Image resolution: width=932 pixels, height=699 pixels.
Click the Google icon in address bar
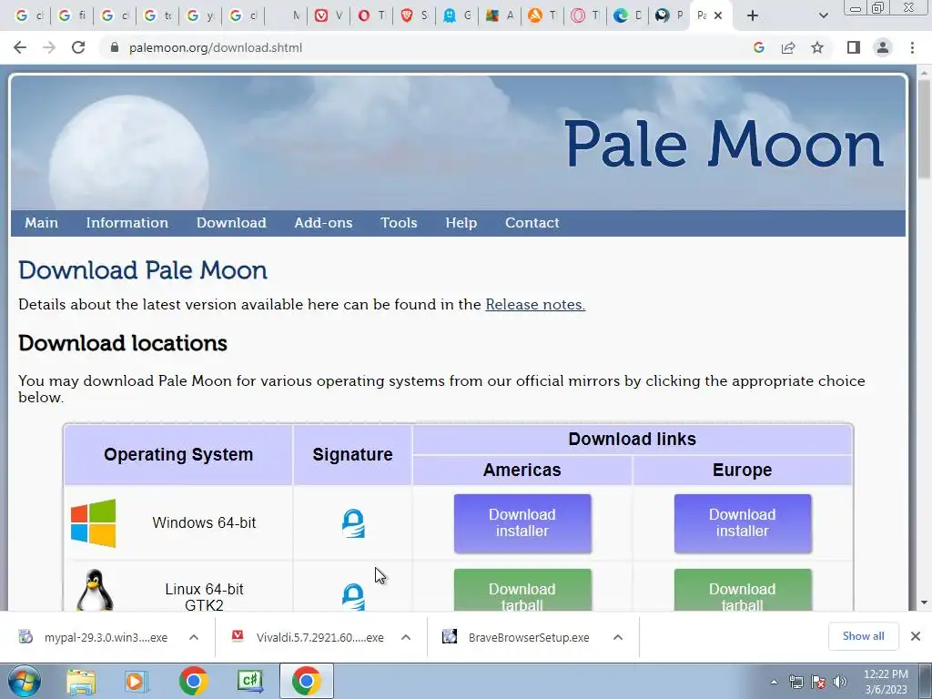pos(758,47)
